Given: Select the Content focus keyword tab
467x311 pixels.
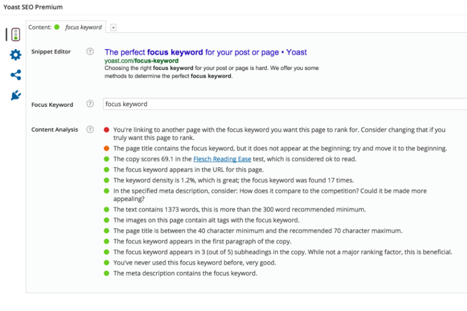Looking at the screenshot, I should [65, 27].
